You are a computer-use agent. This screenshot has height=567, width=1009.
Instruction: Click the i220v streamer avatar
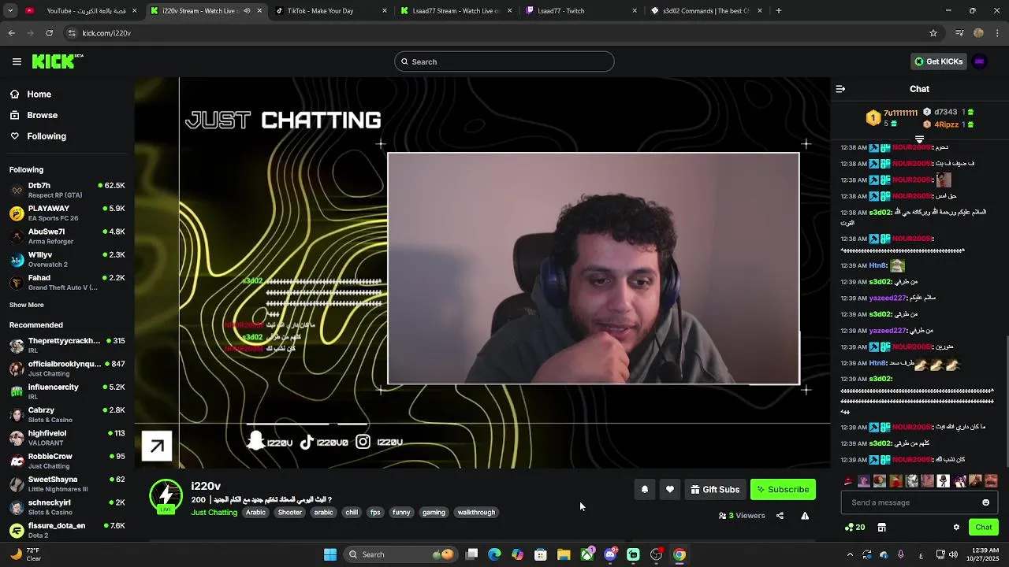pyautogui.click(x=166, y=496)
